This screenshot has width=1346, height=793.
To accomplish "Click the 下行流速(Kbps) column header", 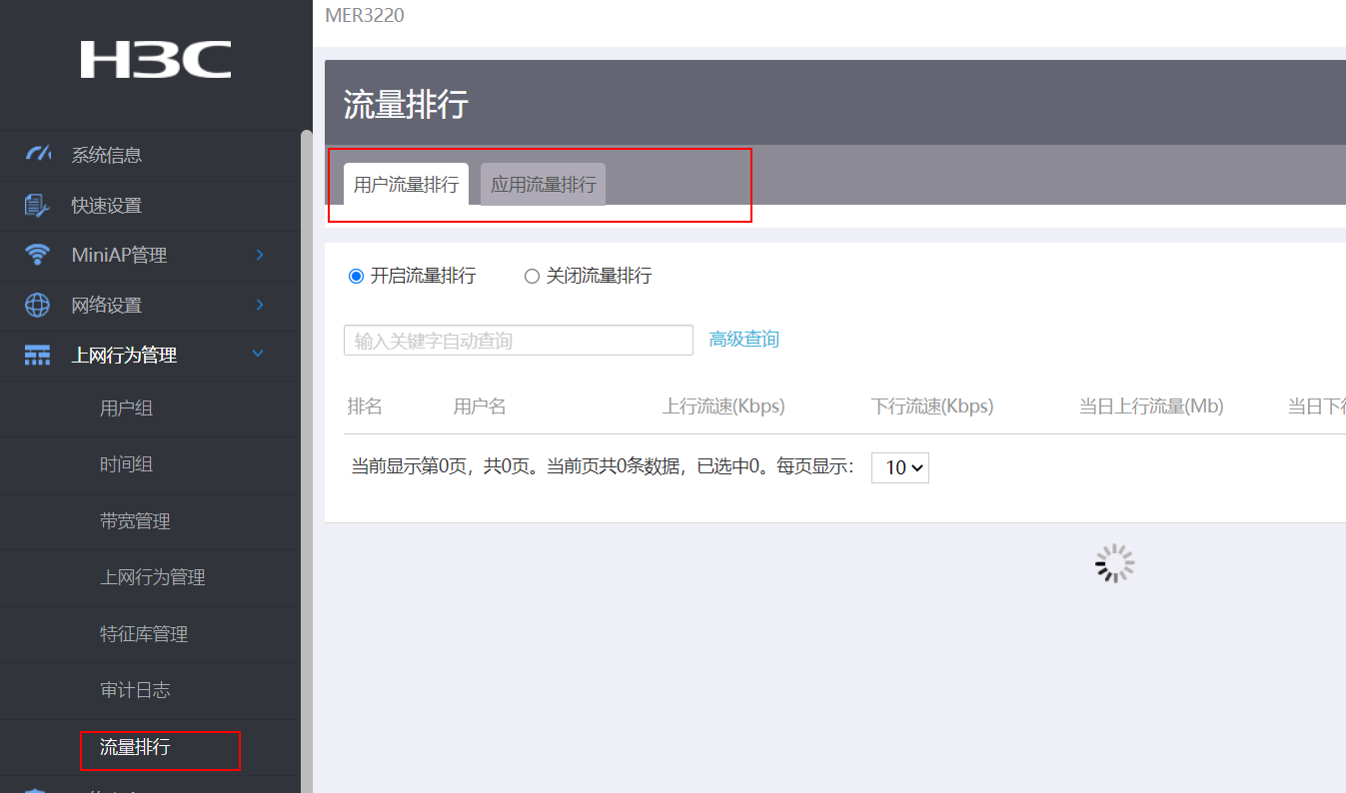I will pos(932,406).
